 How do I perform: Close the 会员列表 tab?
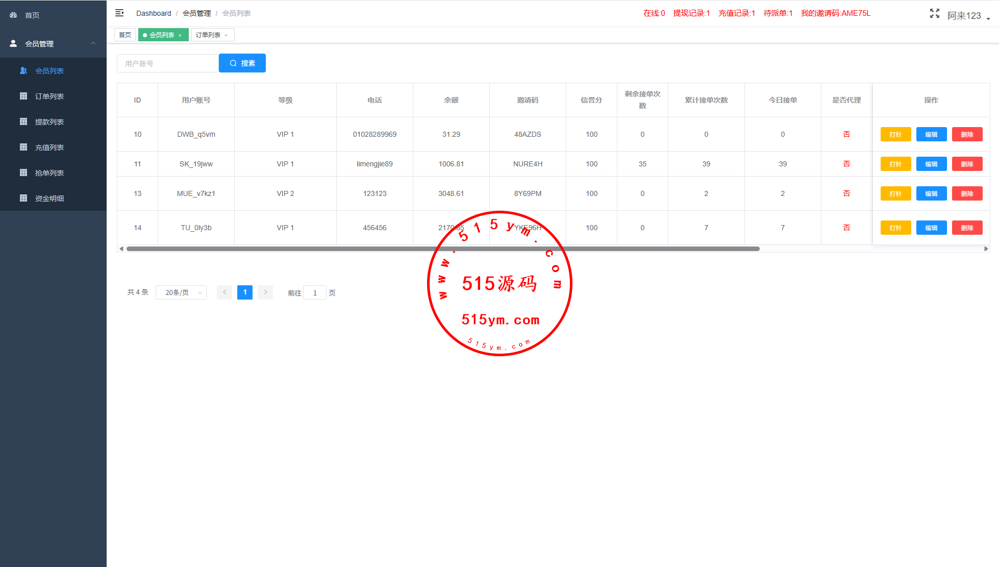(x=180, y=36)
